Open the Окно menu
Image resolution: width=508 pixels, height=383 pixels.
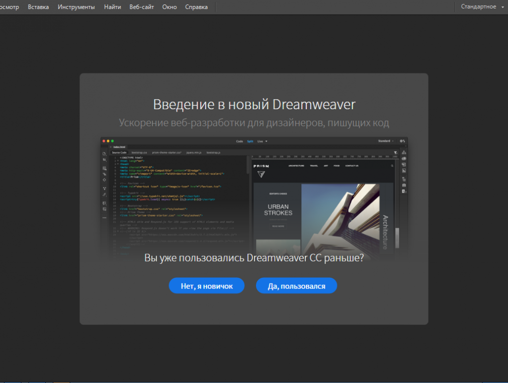coord(170,7)
